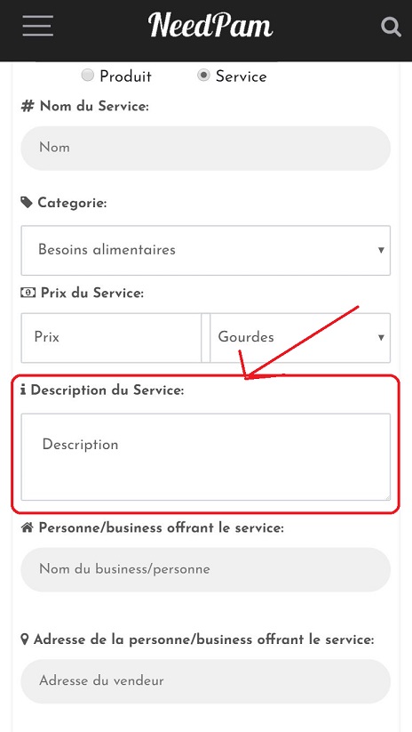Select the Service radio button
412x732 pixels.
[x=203, y=76]
